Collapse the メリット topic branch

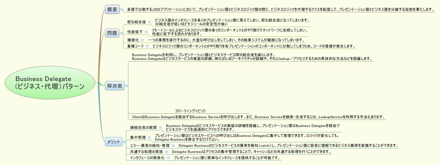click(x=124, y=142)
